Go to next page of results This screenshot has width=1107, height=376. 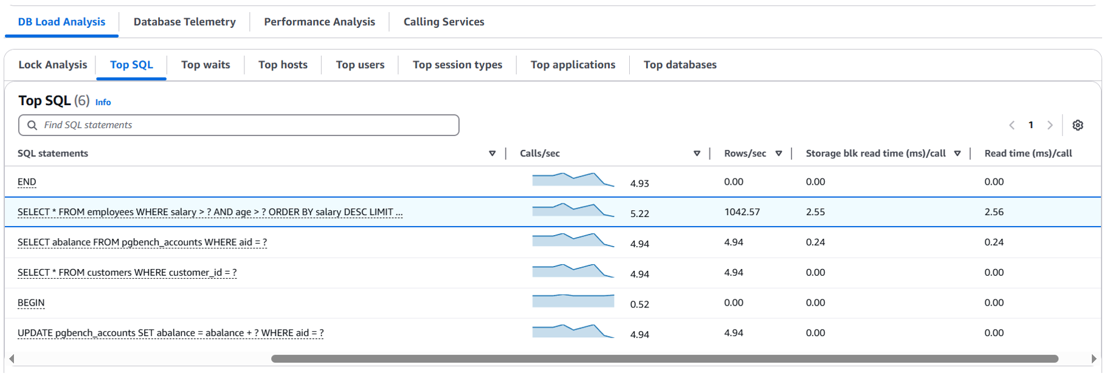pos(1050,125)
